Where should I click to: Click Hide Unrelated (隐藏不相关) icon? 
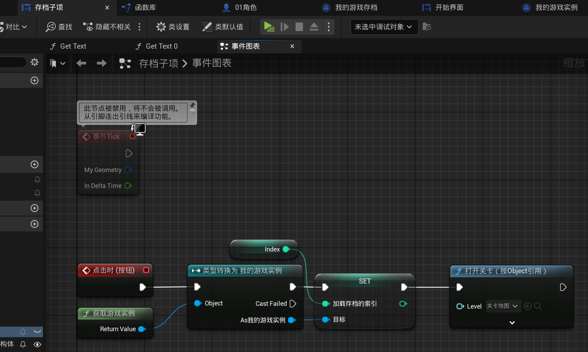[x=106, y=27]
